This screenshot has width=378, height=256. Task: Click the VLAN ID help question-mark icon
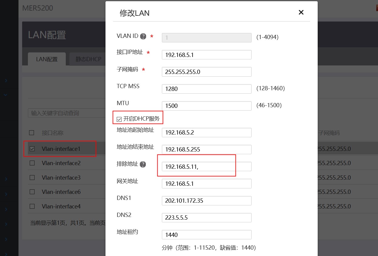tap(143, 36)
